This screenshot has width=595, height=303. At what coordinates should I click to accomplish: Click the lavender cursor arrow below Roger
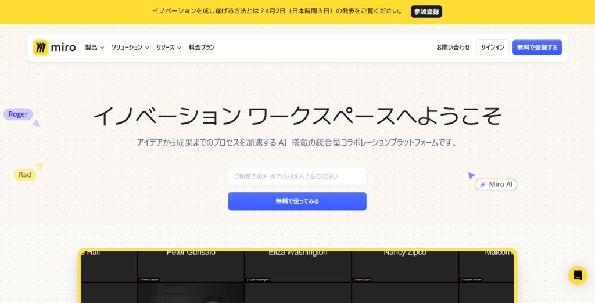pyautogui.click(x=35, y=123)
